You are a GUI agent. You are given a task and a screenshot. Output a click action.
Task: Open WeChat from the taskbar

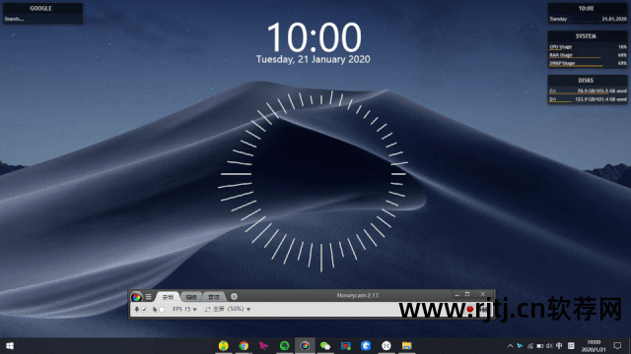tap(325, 345)
